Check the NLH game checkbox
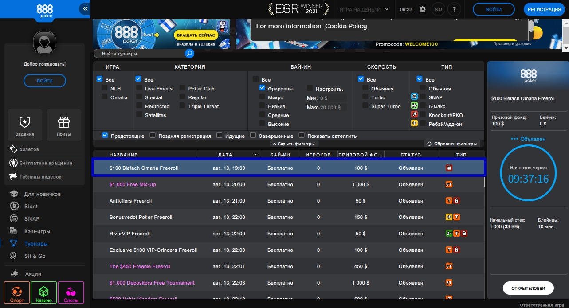Image resolution: width=569 pixels, height=308 pixels. click(x=105, y=88)
